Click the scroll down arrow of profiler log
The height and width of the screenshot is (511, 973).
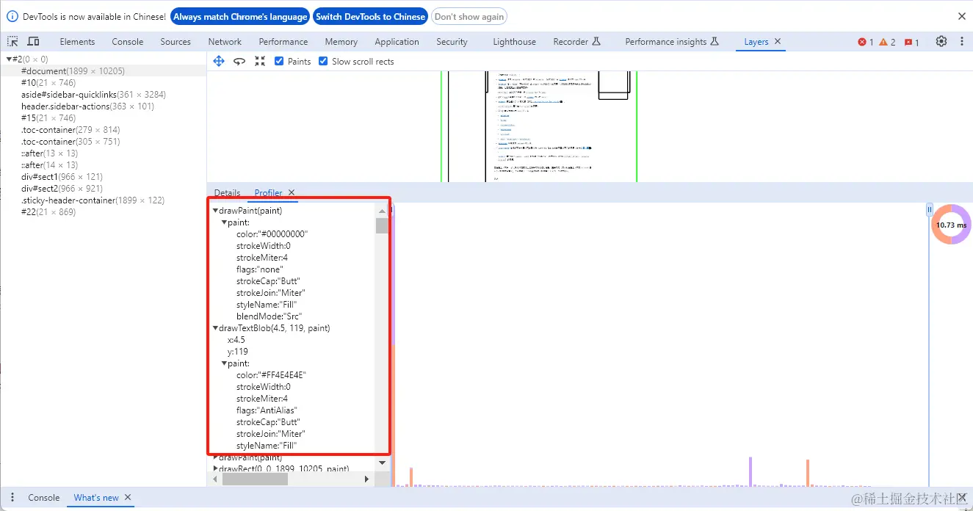point(382,463)
